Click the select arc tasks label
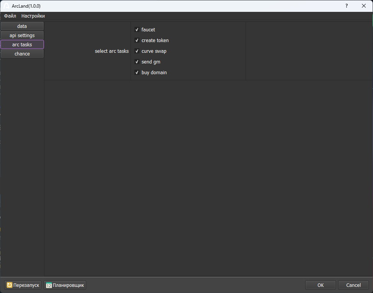Screen dimensions: 373x293 [112, 51]
